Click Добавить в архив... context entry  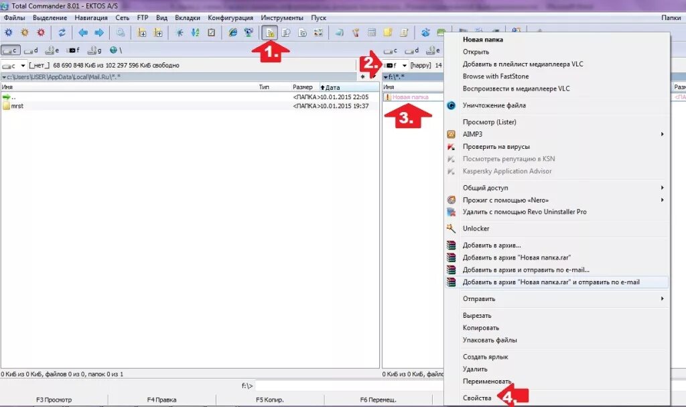(x=492, y=245)
